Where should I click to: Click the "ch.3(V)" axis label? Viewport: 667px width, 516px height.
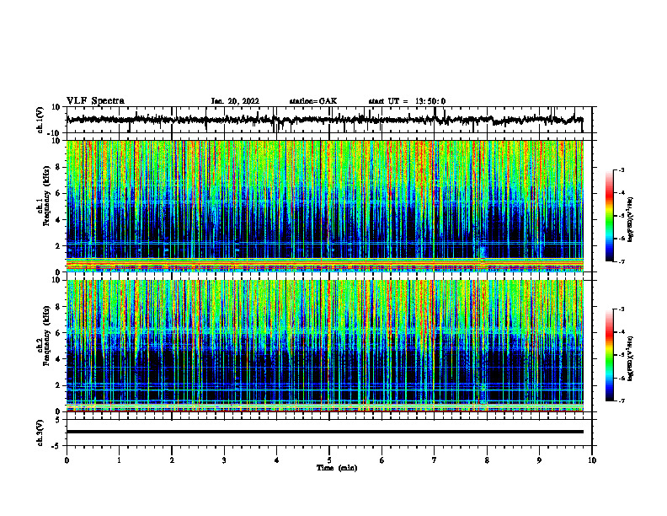point(40,433)
